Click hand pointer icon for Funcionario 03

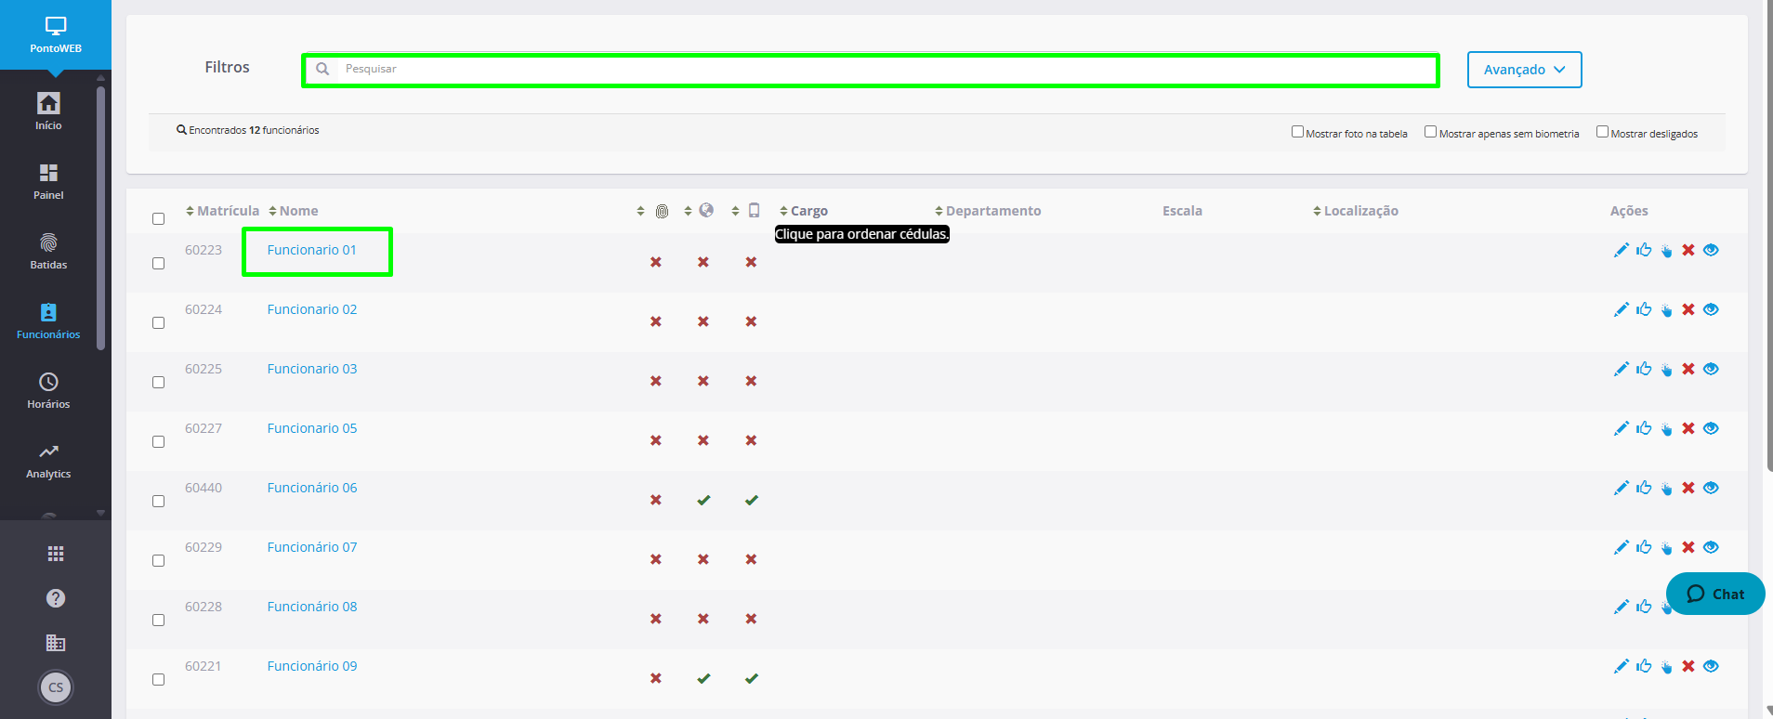[1667, 370]
